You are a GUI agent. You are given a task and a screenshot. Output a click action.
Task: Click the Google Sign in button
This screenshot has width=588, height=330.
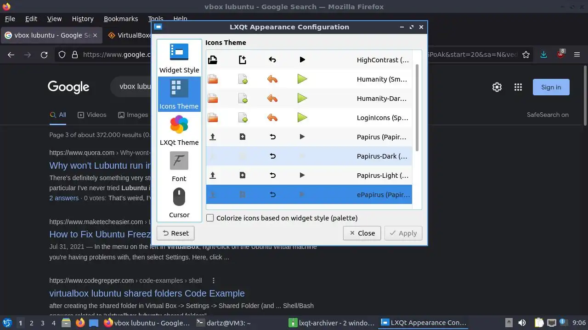click(551, 87)
